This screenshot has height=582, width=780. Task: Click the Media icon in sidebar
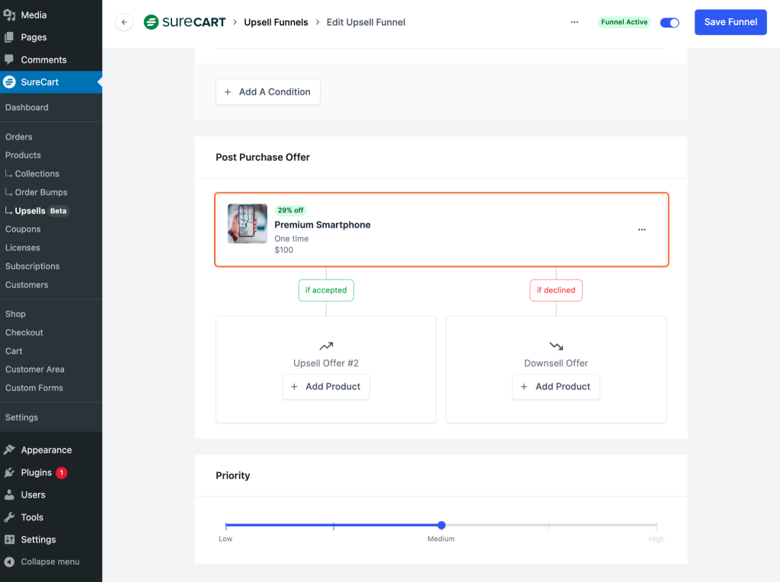pyautogui.click(x=9, y=14)
